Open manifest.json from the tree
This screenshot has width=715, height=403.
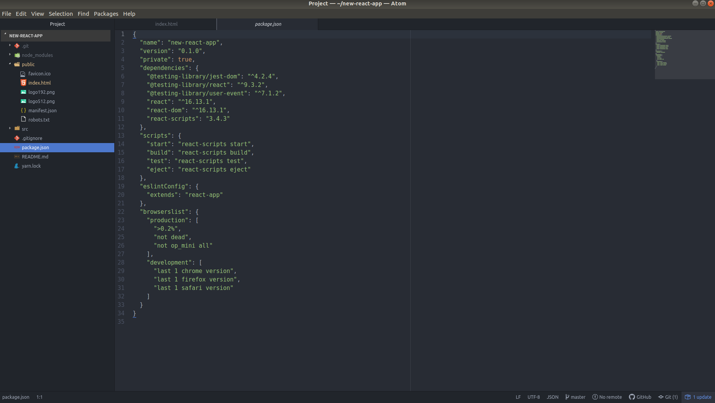pos(42,110)
